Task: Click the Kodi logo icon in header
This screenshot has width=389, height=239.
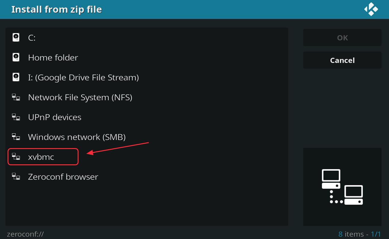Action: point(371,9)
